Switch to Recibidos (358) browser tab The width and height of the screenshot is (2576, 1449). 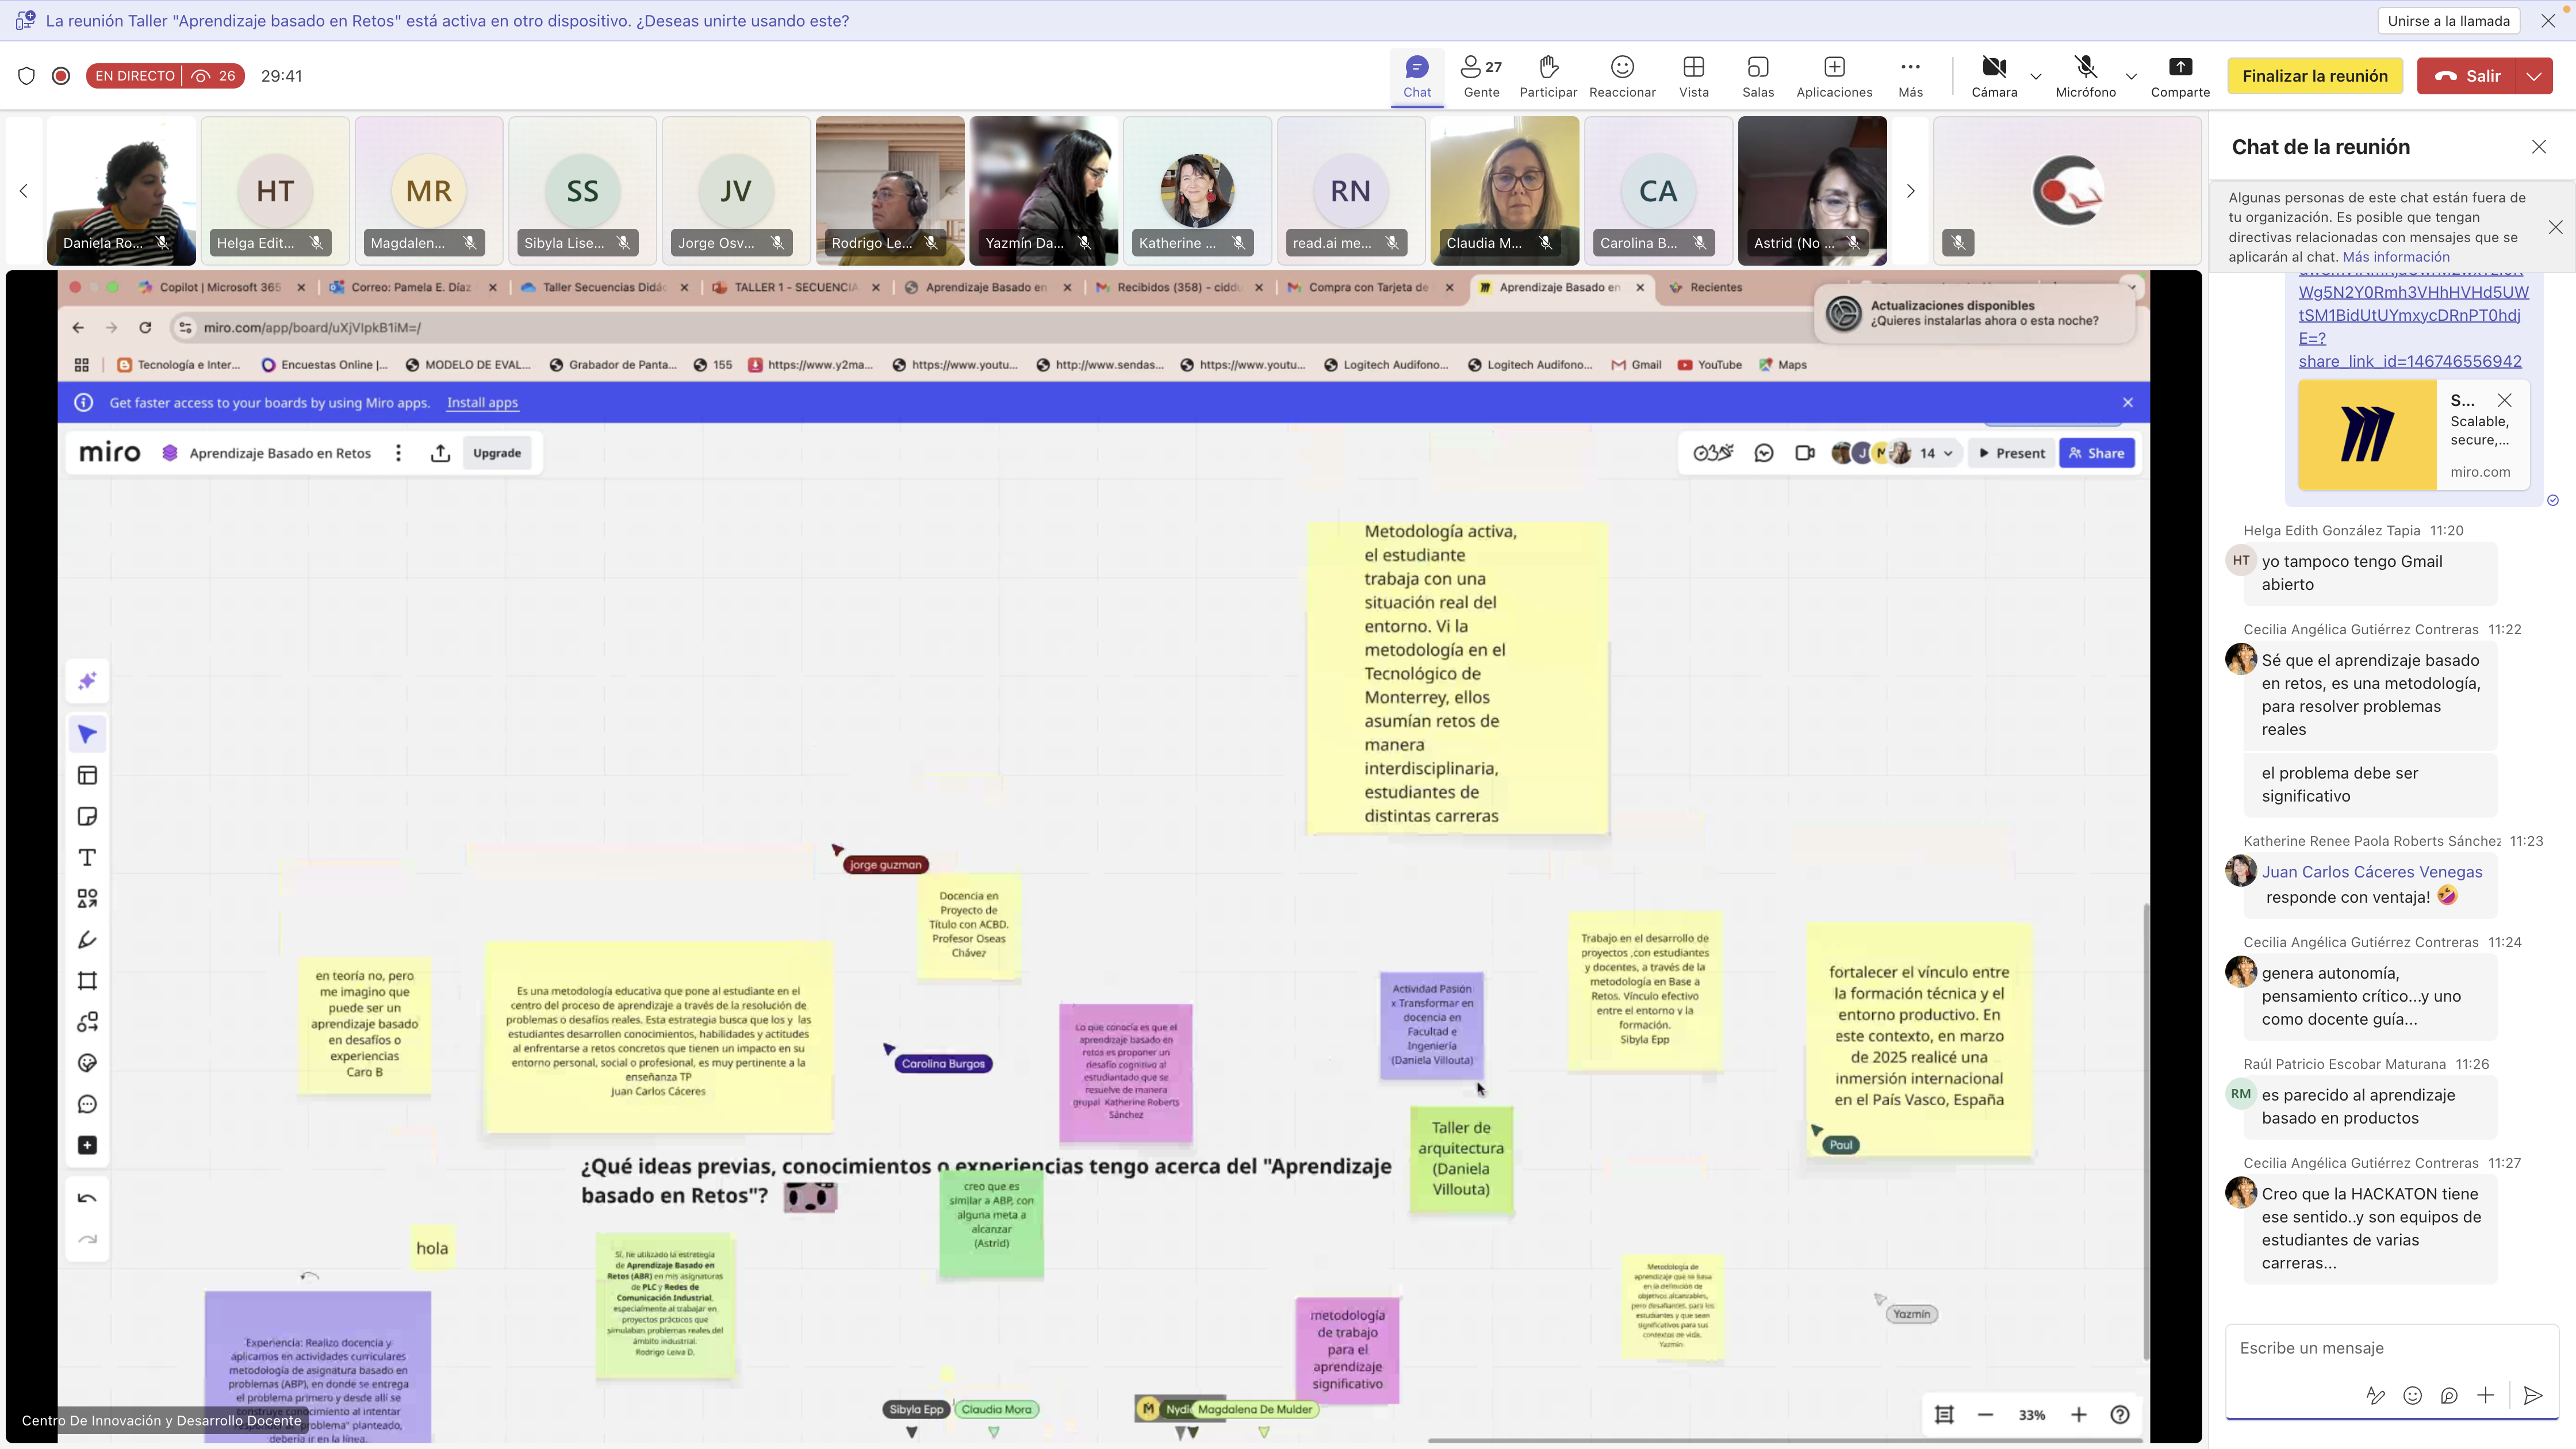(x=1178, y=288)
